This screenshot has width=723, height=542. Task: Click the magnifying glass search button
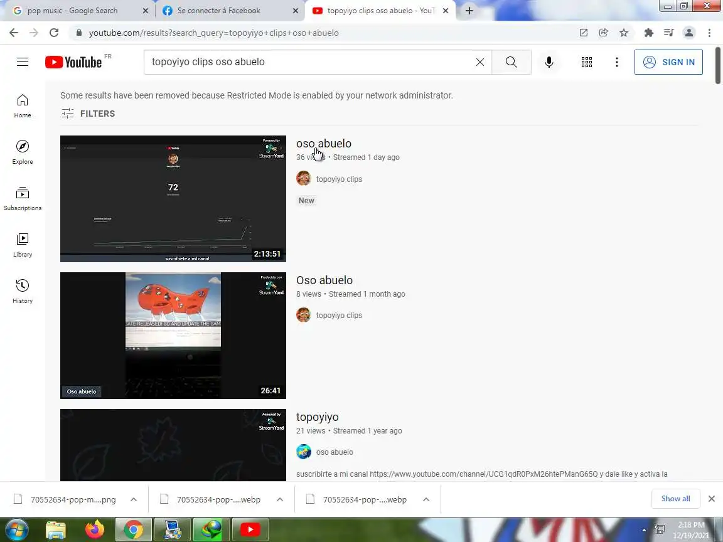pyautogui.click(x=511, y=61)
